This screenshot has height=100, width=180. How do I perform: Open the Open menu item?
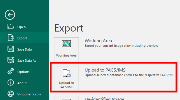[25, 27]
